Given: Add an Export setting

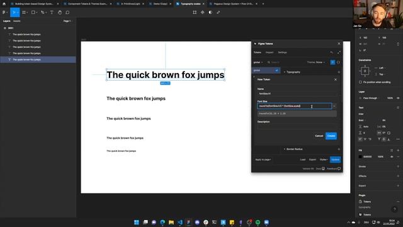Looking at the screenshot, I should tap(398, 185).
